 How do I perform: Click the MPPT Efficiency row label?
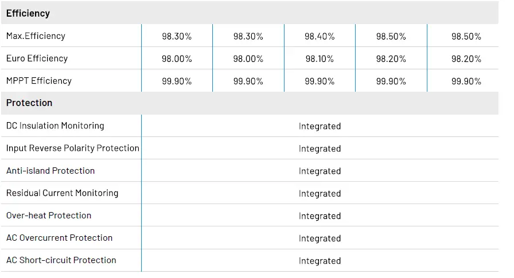pyautogui.click(x=39, y=81)
